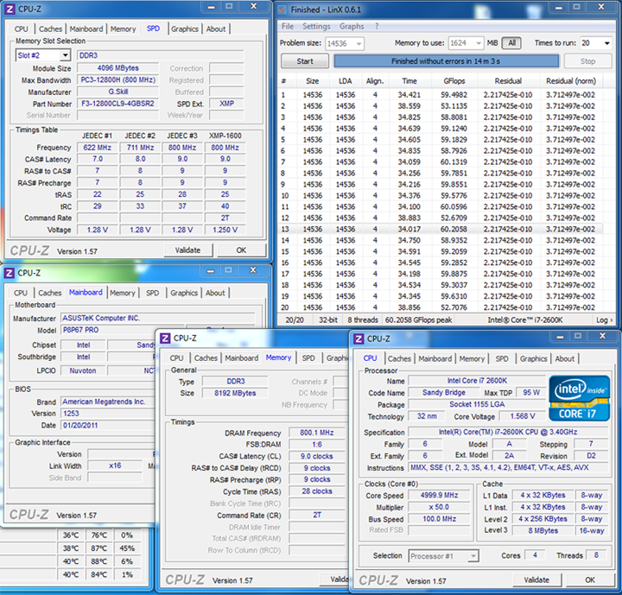The image size is (622, 595).
Task: Switch to Graphics tab in SPD window
Action: pyautogui.click(x=185, y=29)
